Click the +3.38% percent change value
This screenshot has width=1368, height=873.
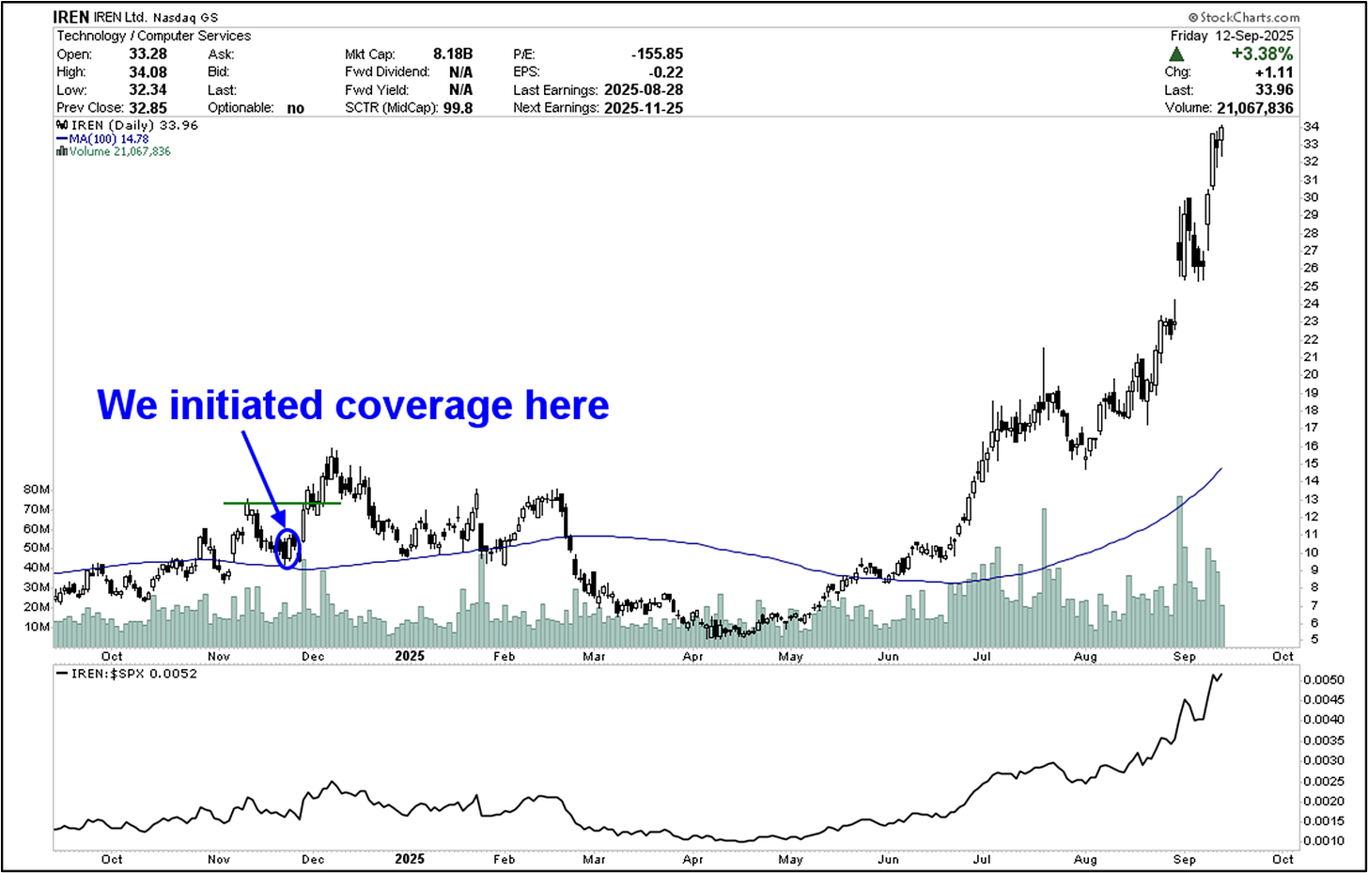pyautogui.click(x=1262, y=54)
